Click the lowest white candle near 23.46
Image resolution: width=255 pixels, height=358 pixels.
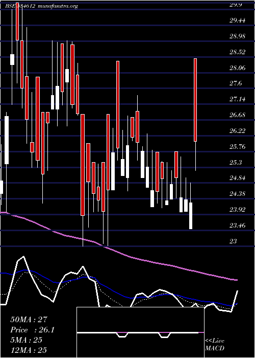[x=191, y=216]
